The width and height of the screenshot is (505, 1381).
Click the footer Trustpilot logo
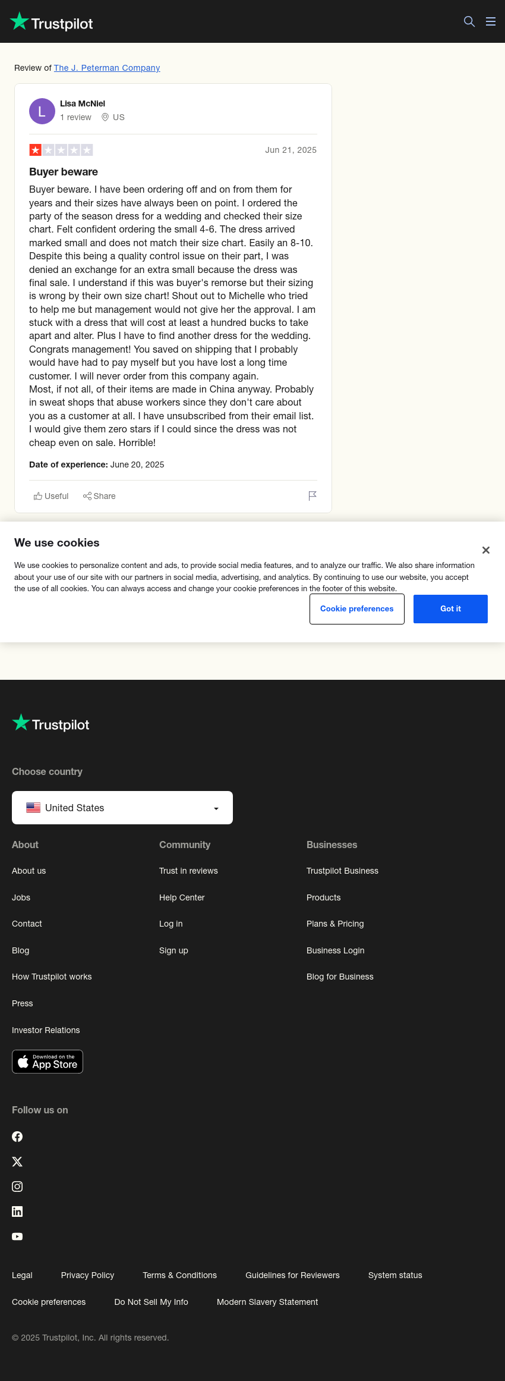click(51, 724)
